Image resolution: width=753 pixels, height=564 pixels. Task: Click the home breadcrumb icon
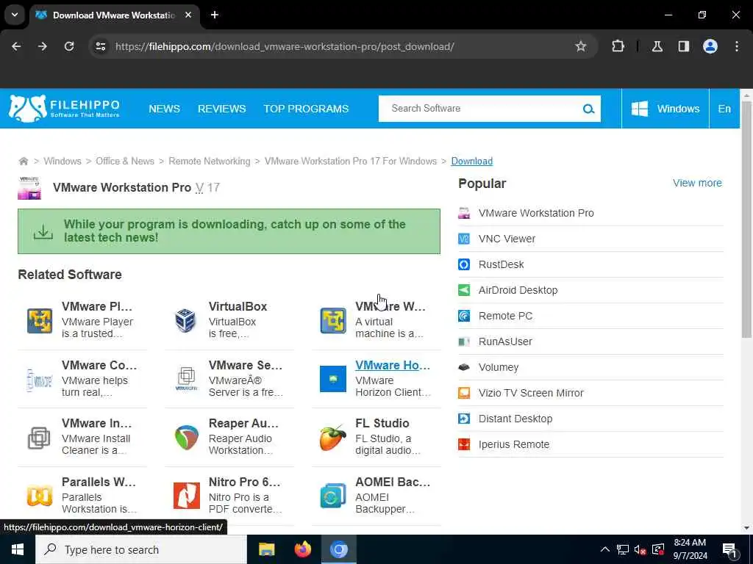(23, 161)
